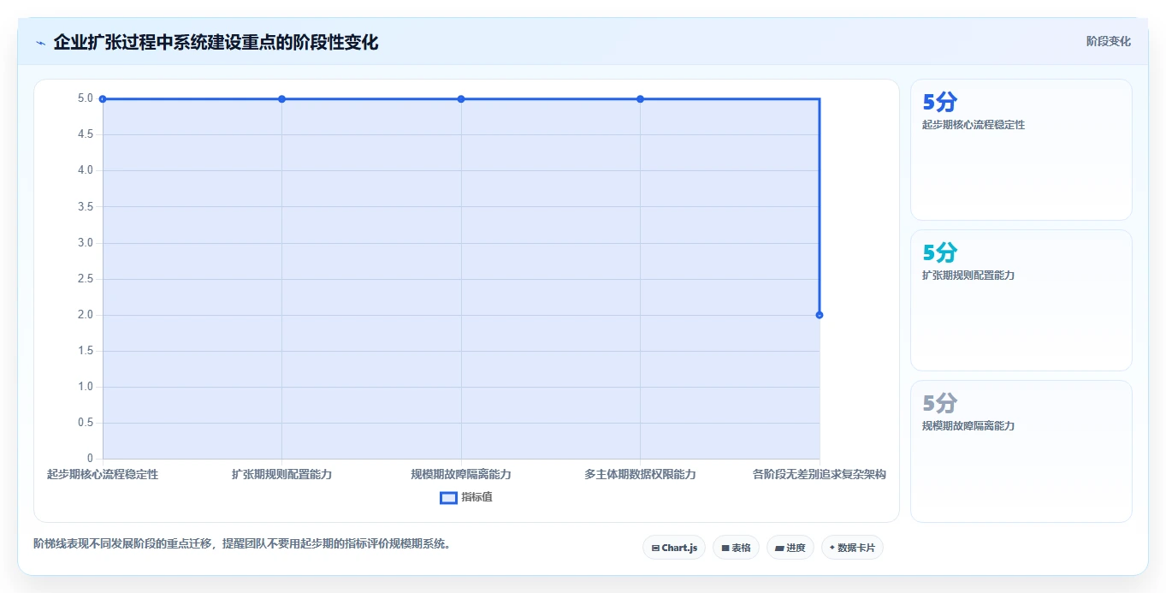This screenshot has width=1166, height=593.
Task: Click the y-axis value 1.0
Action: point(86,387)
